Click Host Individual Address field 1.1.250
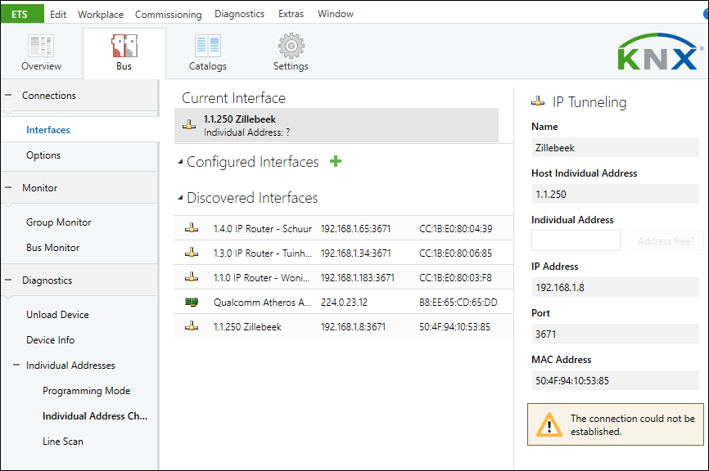The image size is (709, 471). pyautogui.click(x=615, y=194)
